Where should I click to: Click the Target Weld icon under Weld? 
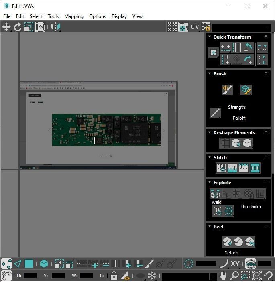pyautogui.click(x=218, y=211)
